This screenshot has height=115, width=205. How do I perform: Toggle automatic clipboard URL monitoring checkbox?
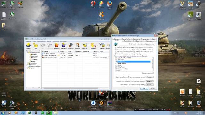(x=116, y=52)
